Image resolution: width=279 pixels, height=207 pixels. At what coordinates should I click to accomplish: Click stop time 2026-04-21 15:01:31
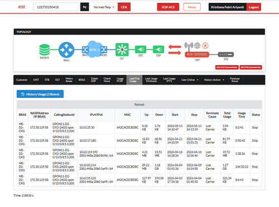click(194, 141)
